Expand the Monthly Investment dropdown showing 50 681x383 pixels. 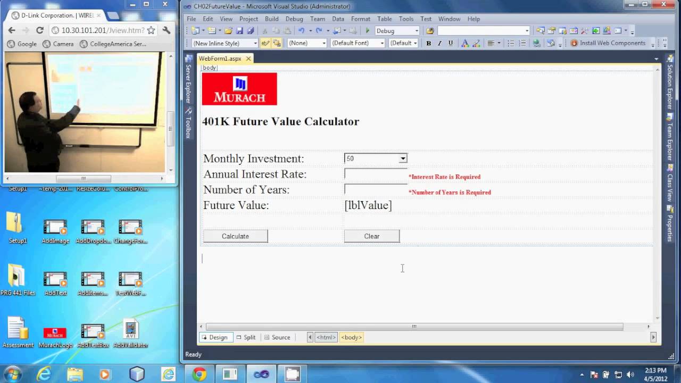click(403, 159)
